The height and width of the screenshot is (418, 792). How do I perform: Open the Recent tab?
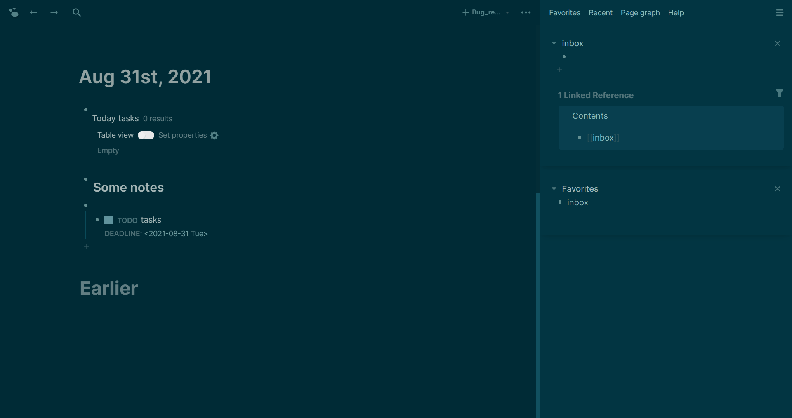(600, 13)
